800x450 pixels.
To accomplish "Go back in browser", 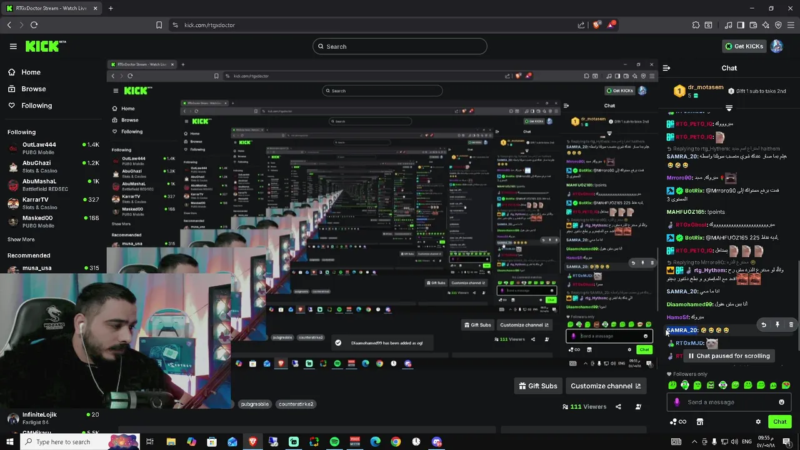I will point(9,25).
